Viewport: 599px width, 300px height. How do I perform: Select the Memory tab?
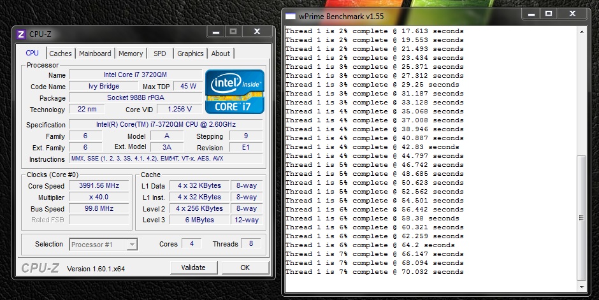coord(131,54)
